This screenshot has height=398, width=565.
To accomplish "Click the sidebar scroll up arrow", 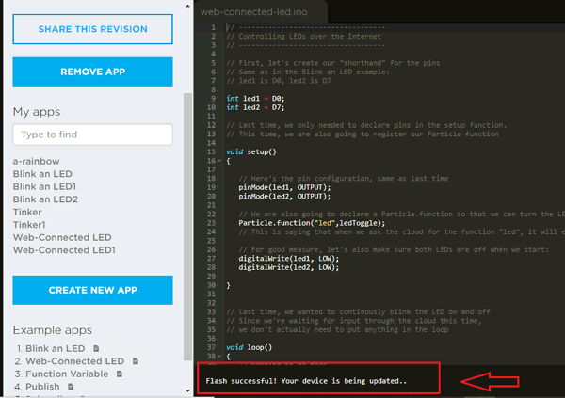I will 187,6.
